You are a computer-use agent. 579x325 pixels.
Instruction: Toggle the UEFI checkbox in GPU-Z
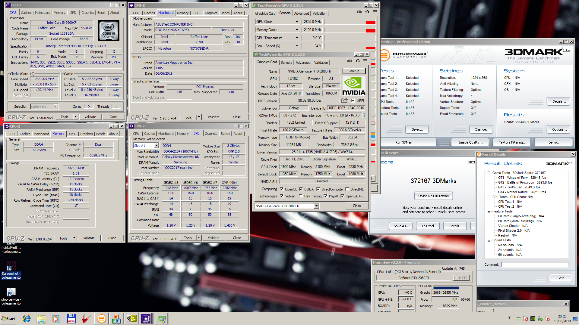click(353, 101)
